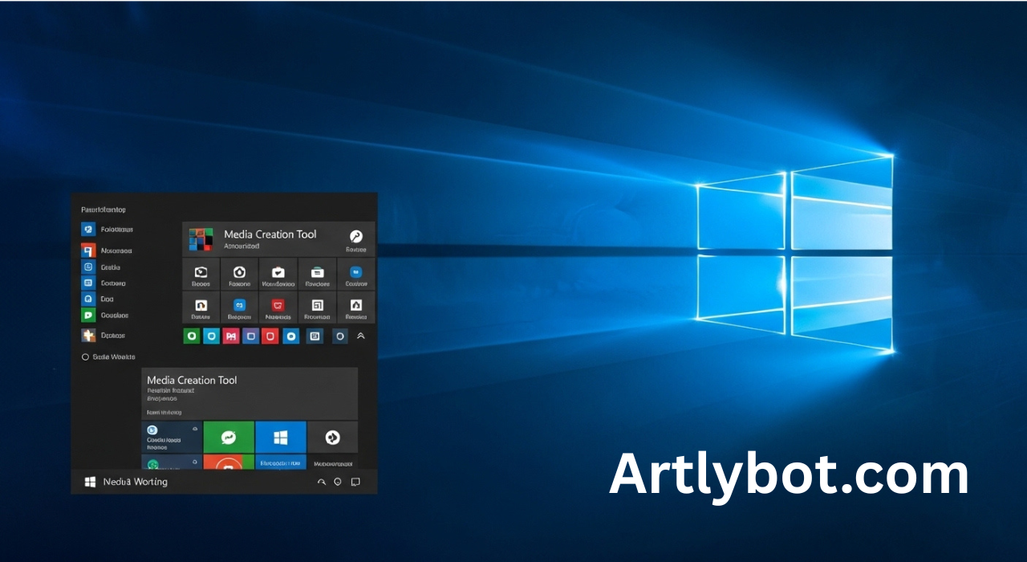Click the shield-shaped app icon

[x=239, y=273]
